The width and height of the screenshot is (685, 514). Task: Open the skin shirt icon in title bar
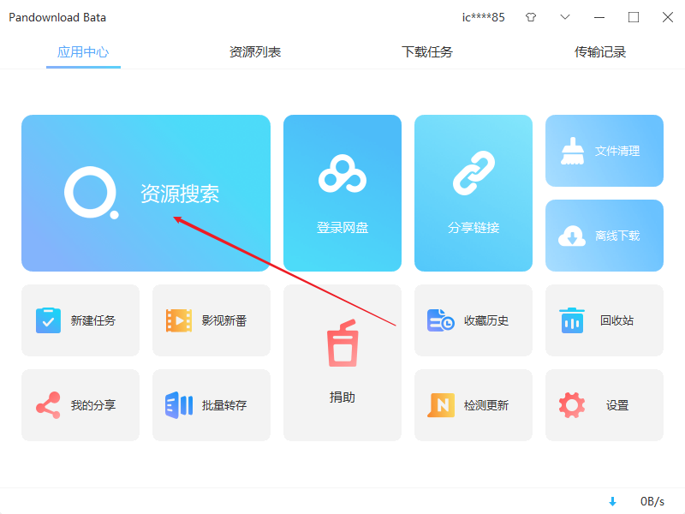531,17
